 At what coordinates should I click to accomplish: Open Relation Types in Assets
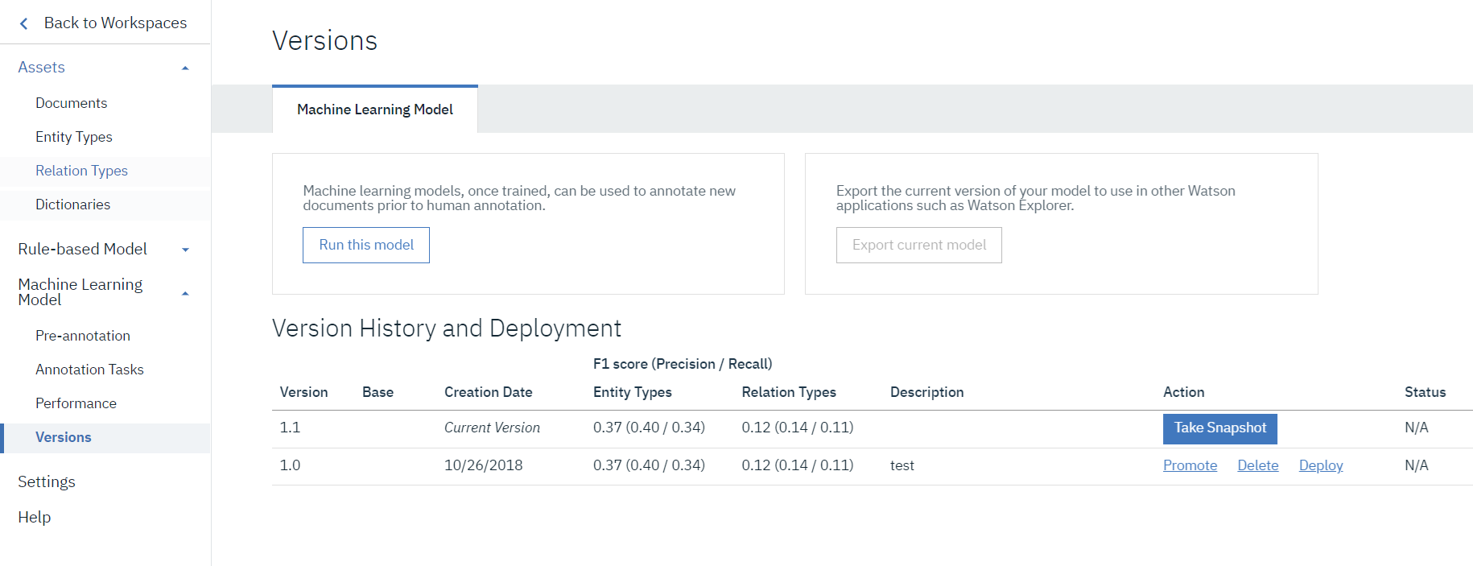[81, 171]
